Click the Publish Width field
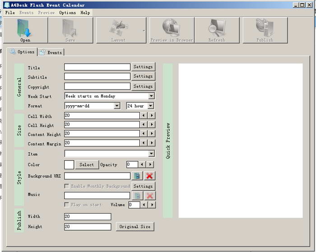The width and height of the screenshot is (316, 252). coord(88,216)
